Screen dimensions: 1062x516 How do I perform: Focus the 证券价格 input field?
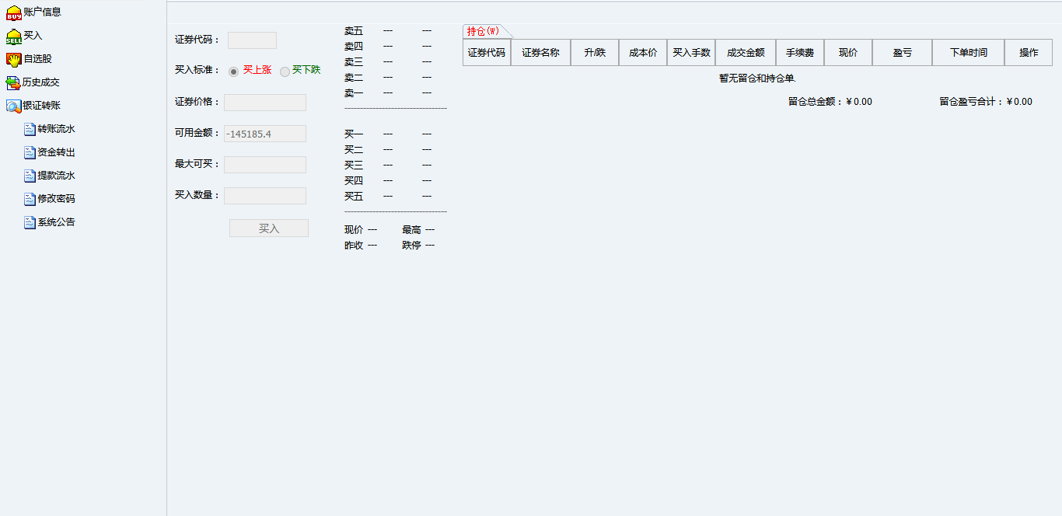coord(265,103)
